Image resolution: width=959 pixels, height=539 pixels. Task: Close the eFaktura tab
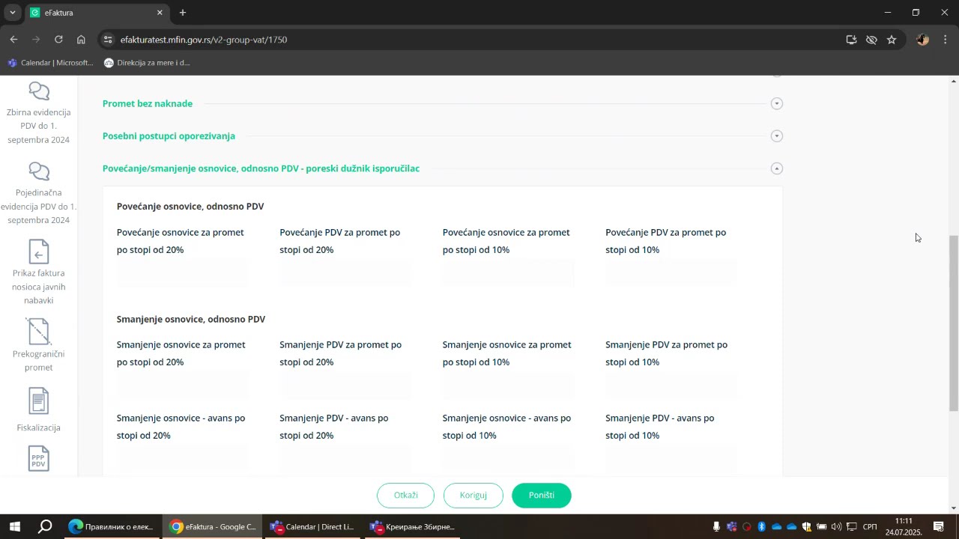(x=160, y=13)
